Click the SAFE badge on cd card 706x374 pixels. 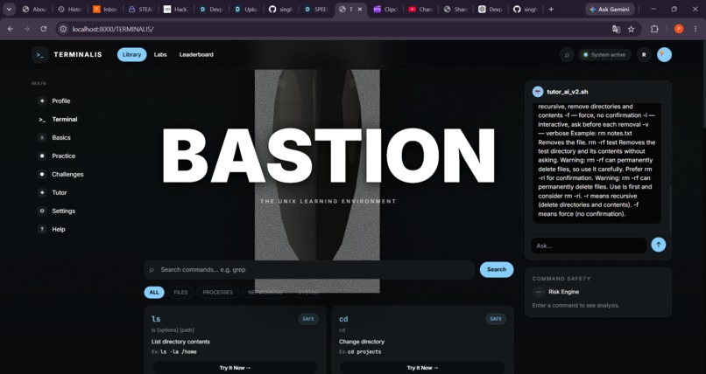(496, 319)
